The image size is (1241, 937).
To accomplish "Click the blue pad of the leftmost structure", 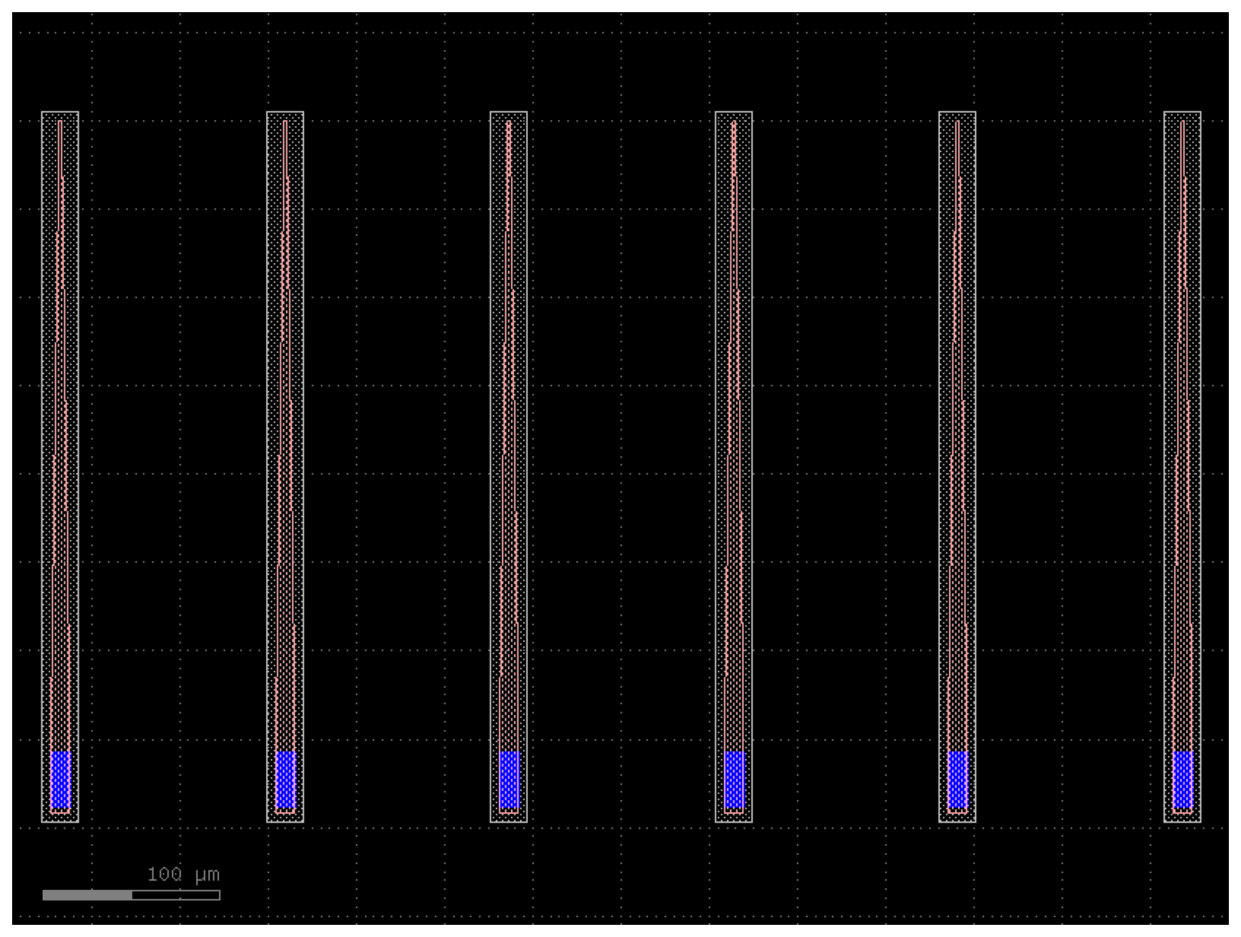I will click(x=61, y=780).
